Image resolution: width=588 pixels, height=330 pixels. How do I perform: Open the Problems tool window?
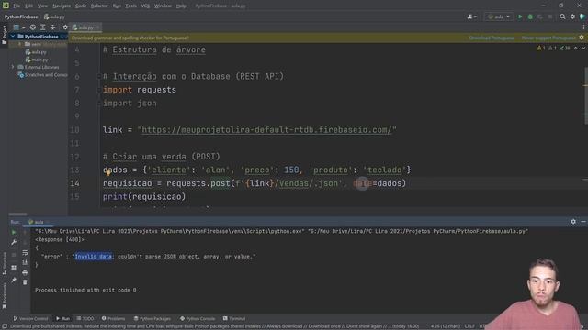point(113,318)
